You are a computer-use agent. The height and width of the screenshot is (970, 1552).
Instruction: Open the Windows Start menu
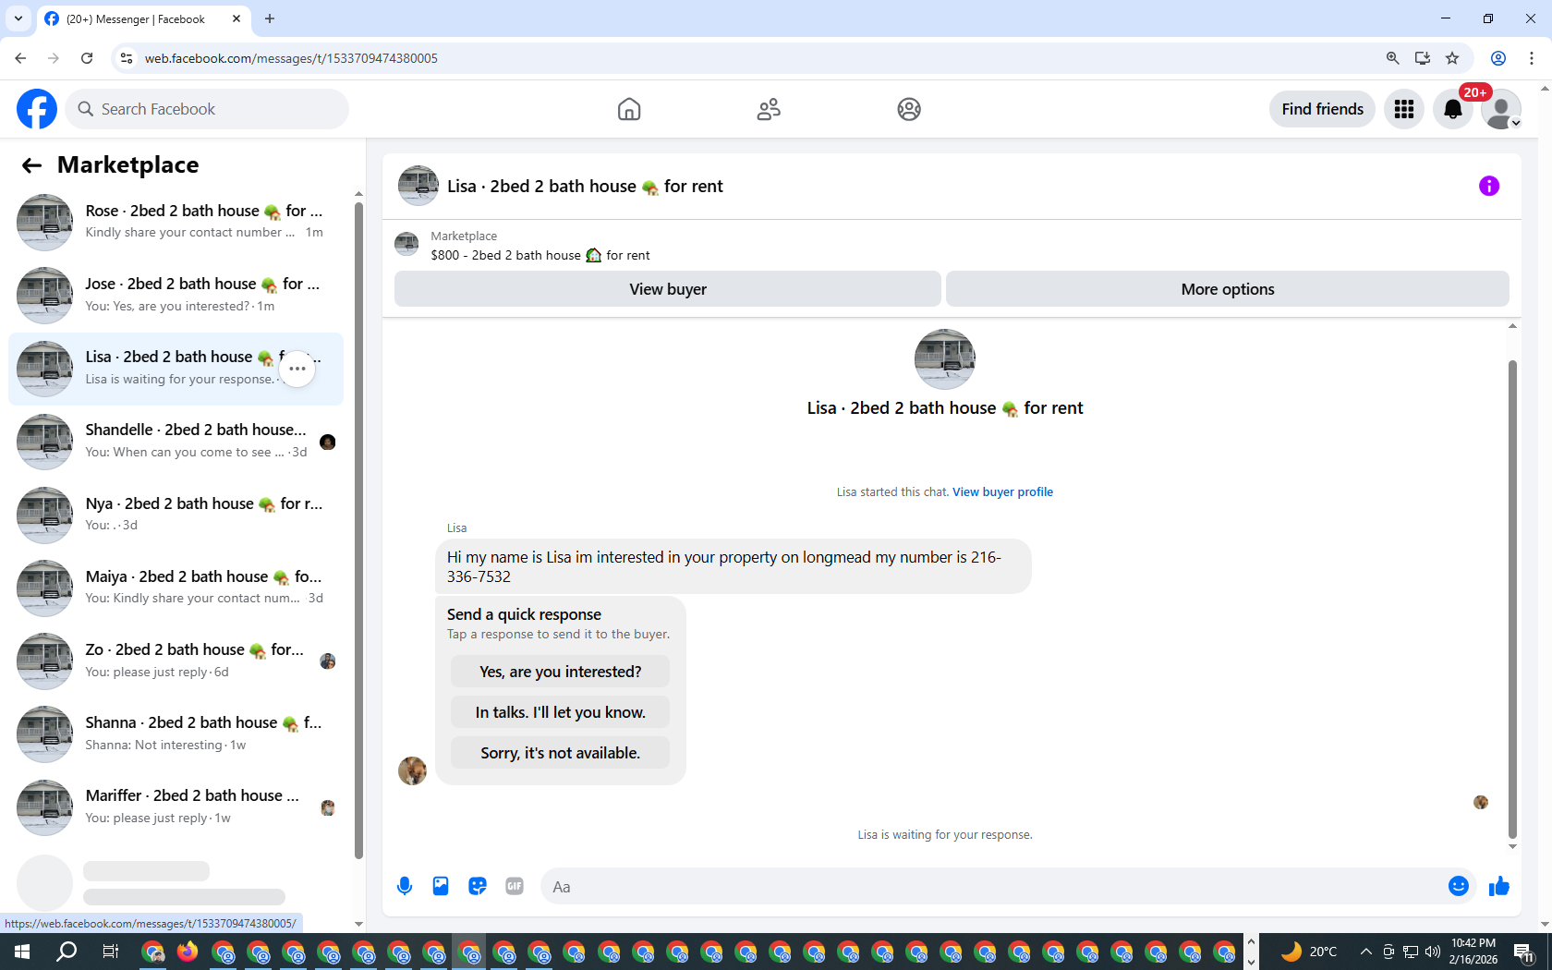click(22, 952)
